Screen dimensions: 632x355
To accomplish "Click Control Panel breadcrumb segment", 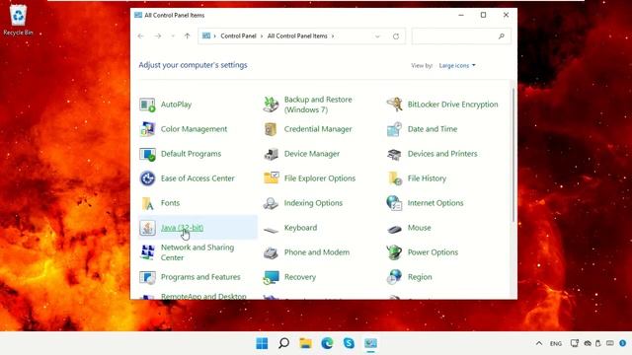I will click(x=238, y=35).
